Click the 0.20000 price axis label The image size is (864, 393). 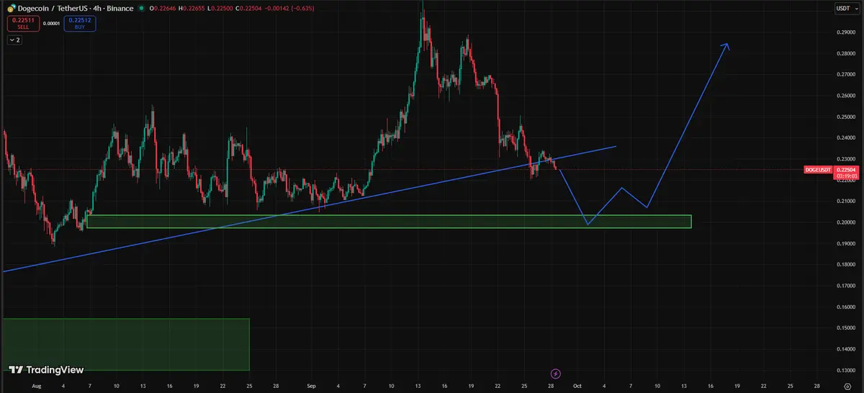(x=845, y=222)
